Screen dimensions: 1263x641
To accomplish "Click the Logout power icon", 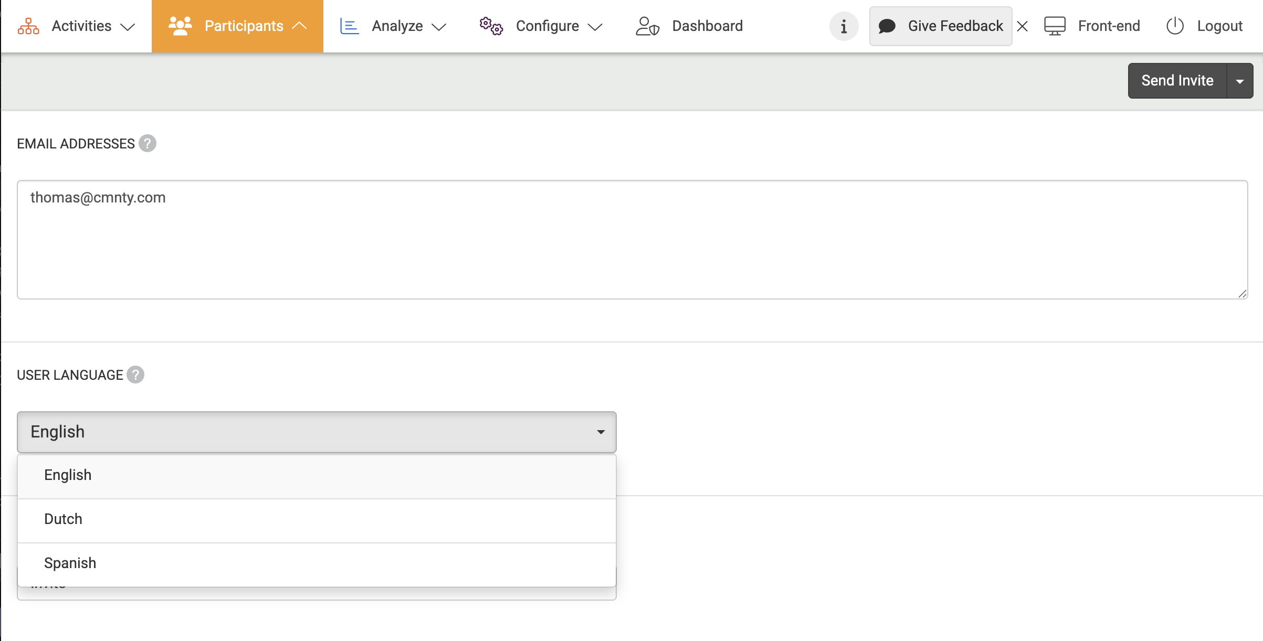I will coord(1175,26).
